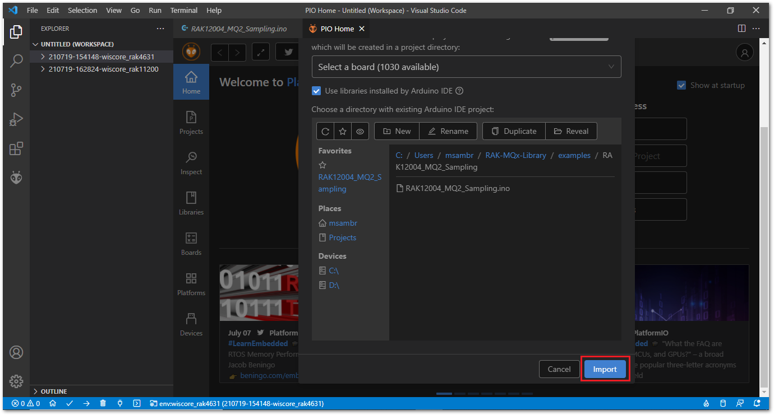This screenshot has width=774, height=415.
Task: Open the Inspect section in PIO Home
Action: click(191, 162)
